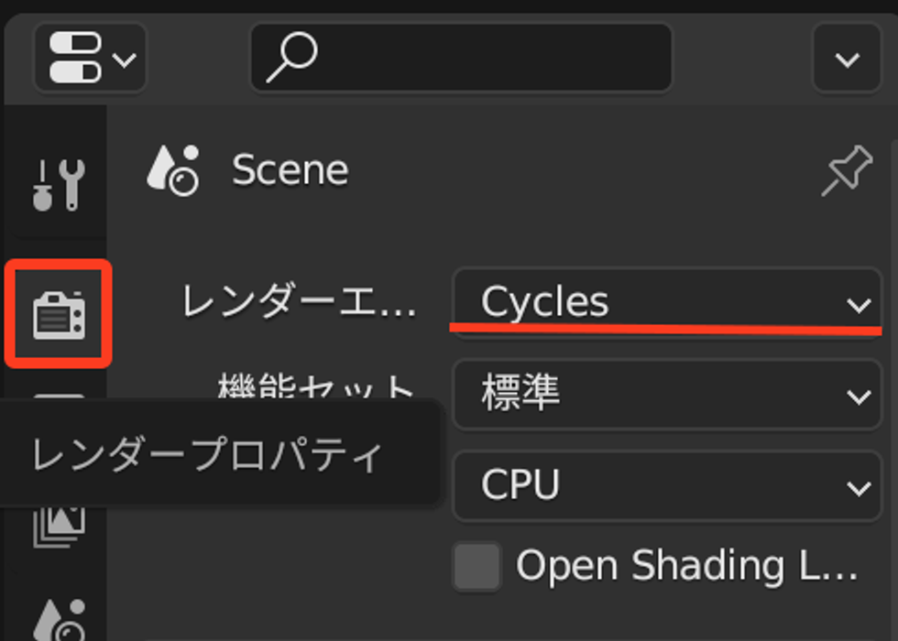Click into the properties search field

point(461,57)
